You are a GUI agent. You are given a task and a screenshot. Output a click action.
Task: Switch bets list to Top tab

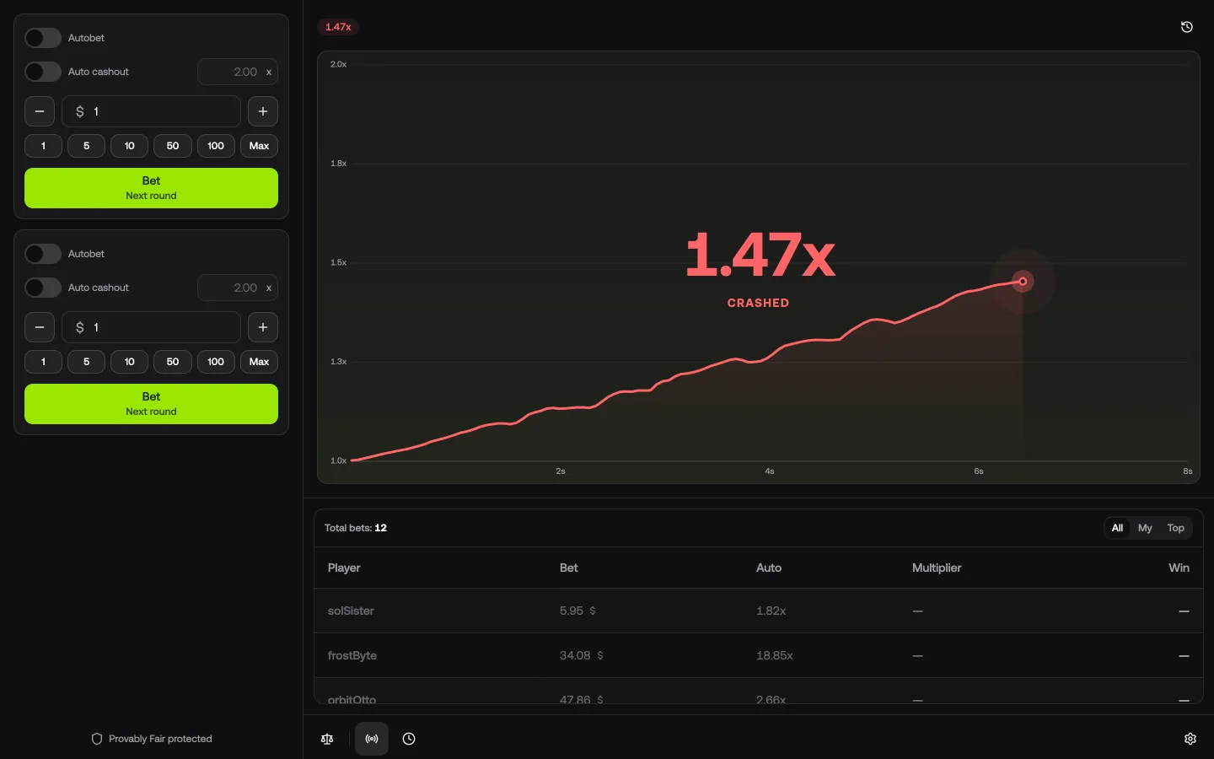[1175, 528]
